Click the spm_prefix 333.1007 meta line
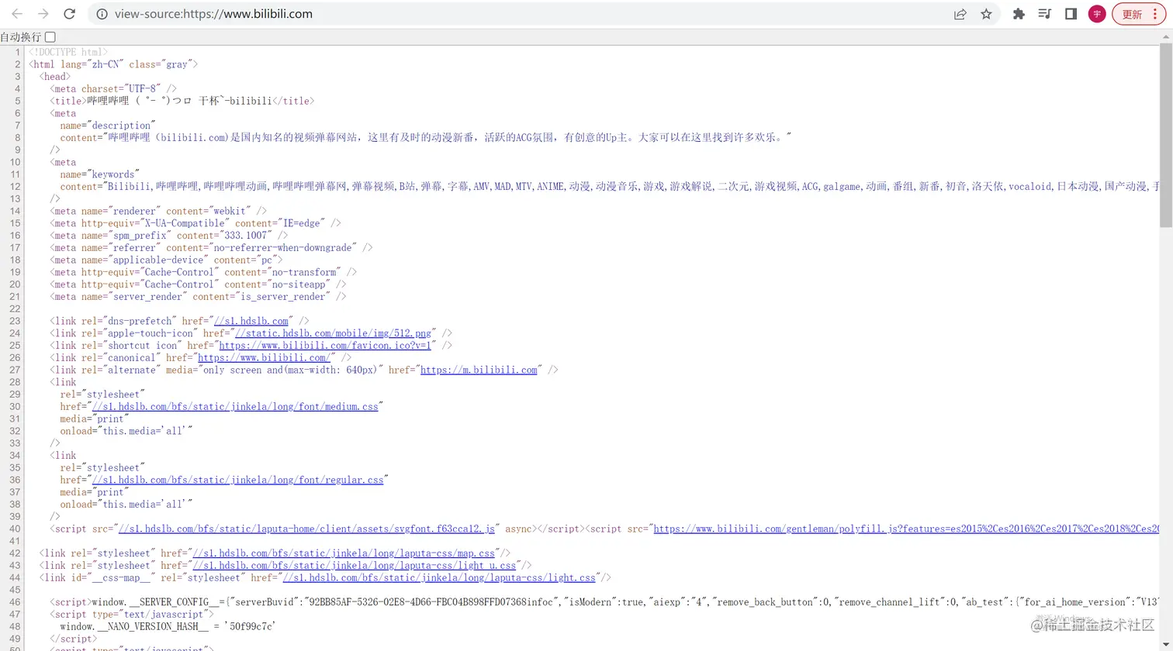This screenshot has width=1173, height=651. point(169,236)
